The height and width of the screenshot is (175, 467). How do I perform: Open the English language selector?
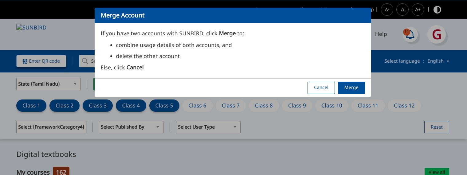(438, 61)
